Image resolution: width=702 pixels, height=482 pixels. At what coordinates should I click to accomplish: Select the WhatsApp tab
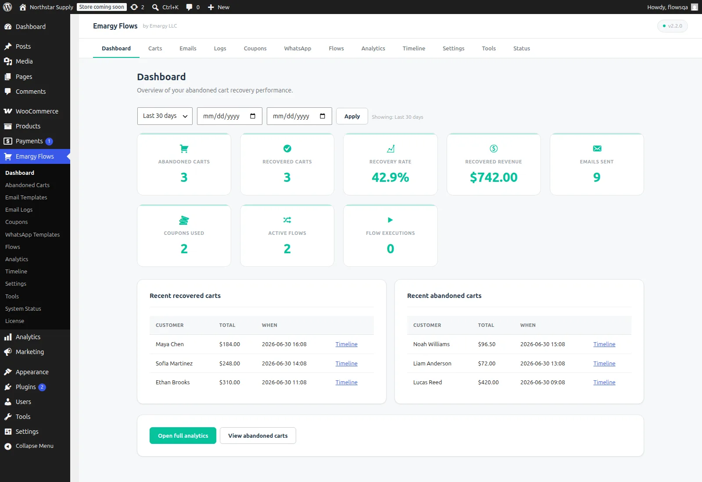coord(297,48)
